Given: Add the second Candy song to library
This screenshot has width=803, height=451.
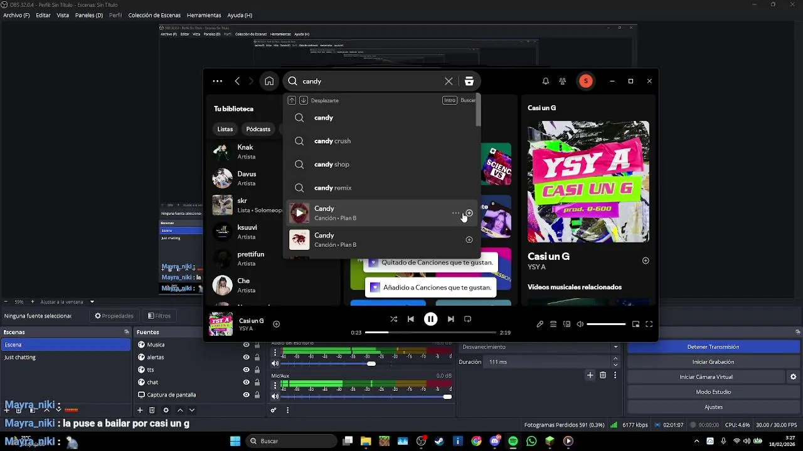Looking at the screenshot, I should 469,239.
